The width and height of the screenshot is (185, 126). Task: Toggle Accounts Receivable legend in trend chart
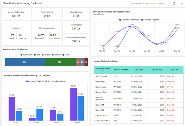tap(129, 20)
